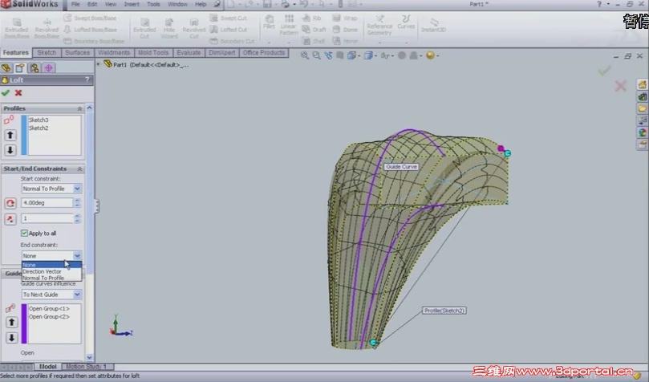Select Normal To Profile end constraint option
Screen dimensions: 649x382
pos(43,278)
